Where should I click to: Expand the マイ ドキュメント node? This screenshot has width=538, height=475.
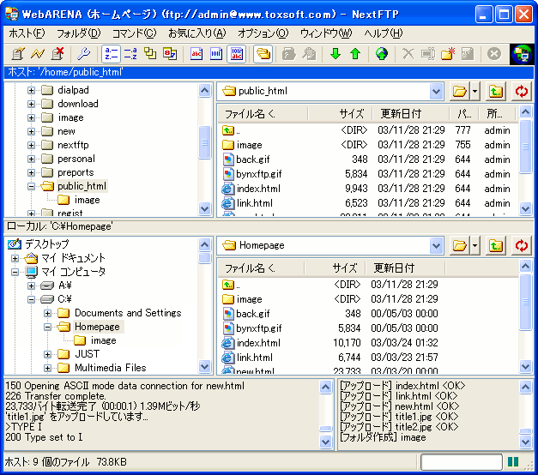(x=15, y=258)
